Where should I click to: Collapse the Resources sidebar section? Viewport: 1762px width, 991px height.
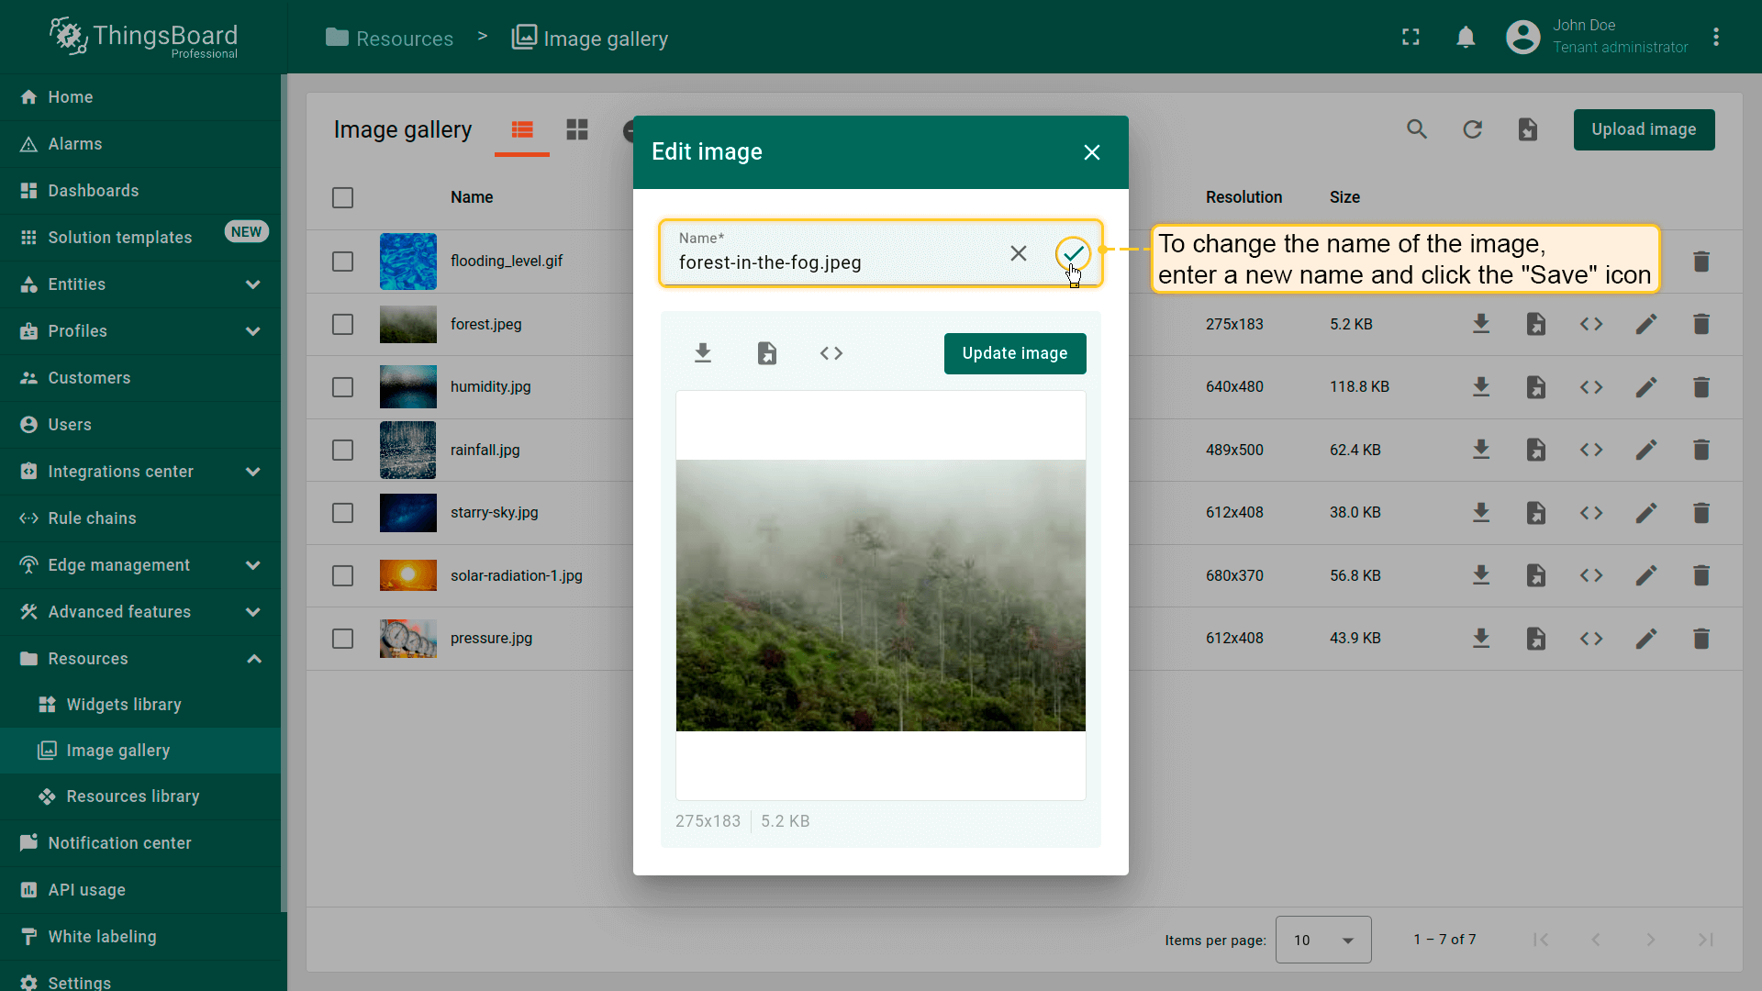click(x=253, y=659)
